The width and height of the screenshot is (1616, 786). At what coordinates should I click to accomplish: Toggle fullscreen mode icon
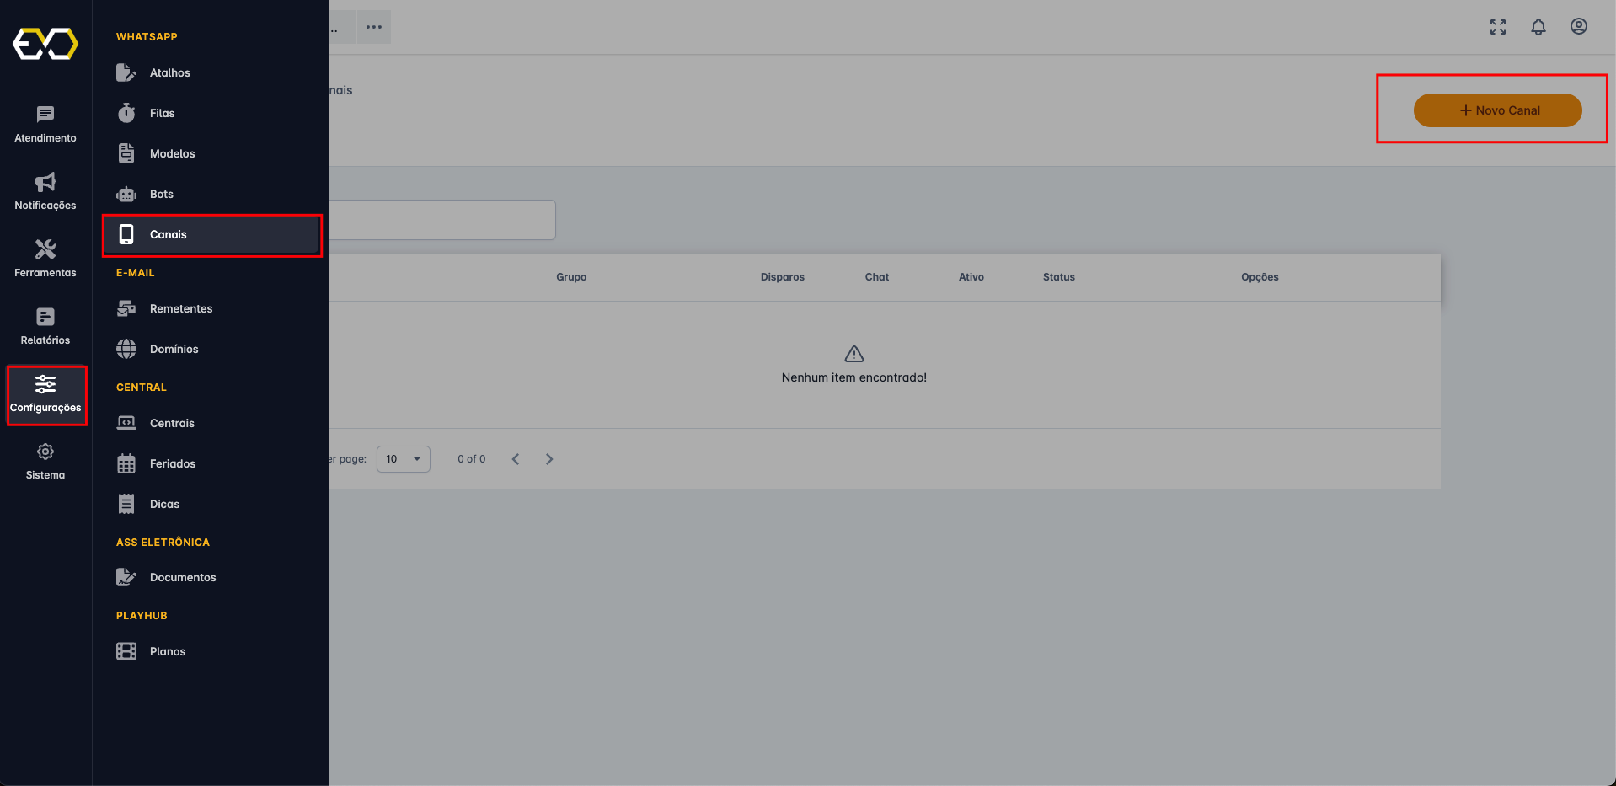tap(1497, 27)
